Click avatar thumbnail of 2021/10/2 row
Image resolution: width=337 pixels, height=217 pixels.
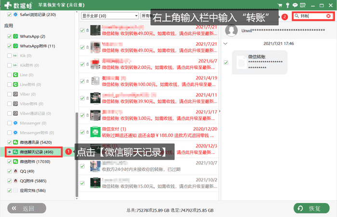point(95,183)
